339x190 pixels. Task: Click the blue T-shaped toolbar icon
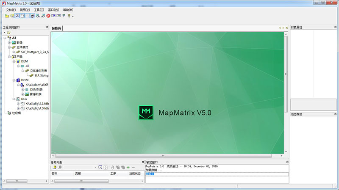tap(64, 16)
